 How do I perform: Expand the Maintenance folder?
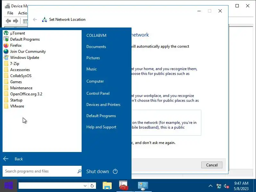pos(18,88)
